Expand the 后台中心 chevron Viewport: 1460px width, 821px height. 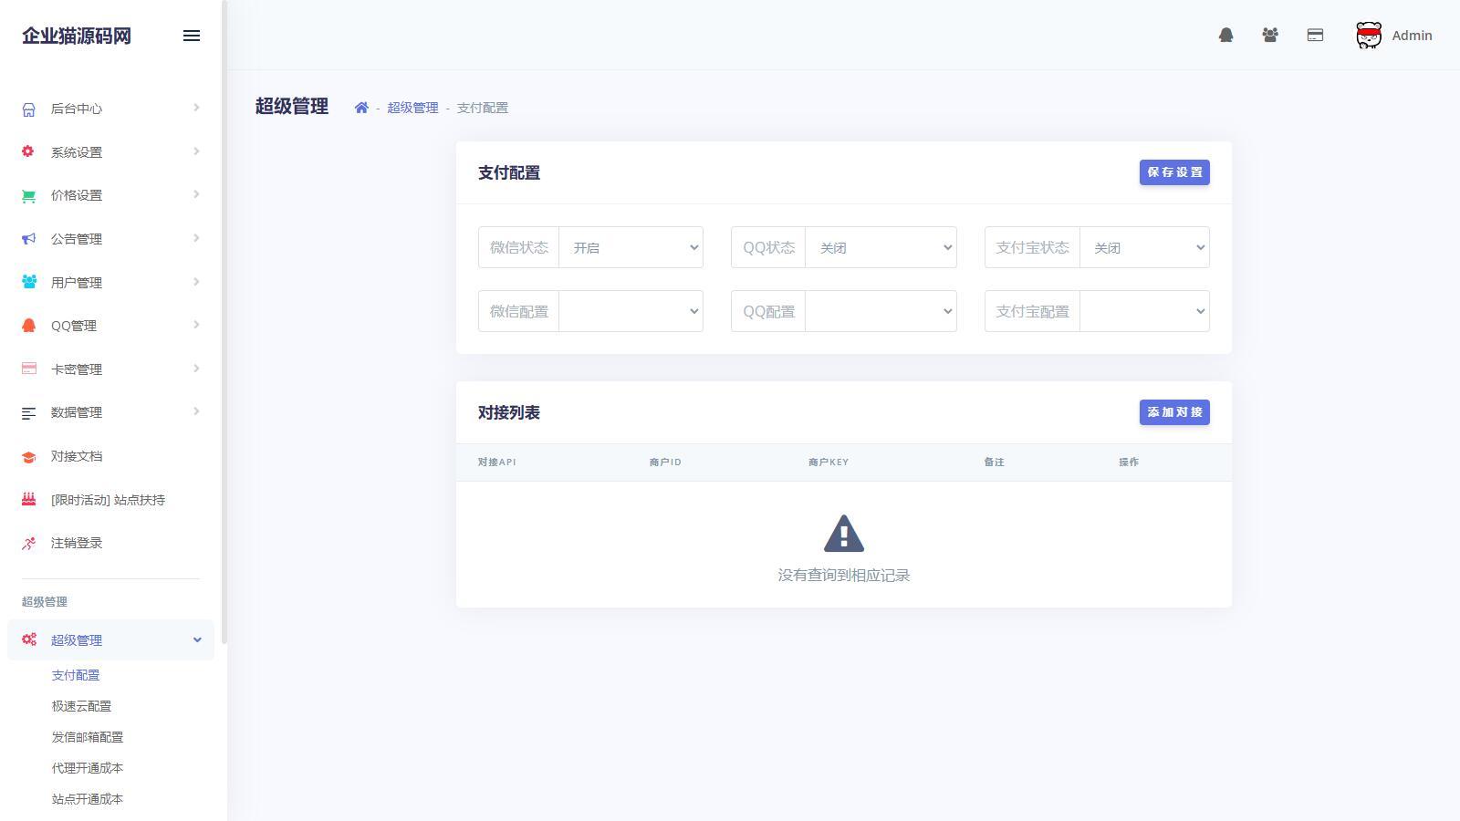pos(196,108)
